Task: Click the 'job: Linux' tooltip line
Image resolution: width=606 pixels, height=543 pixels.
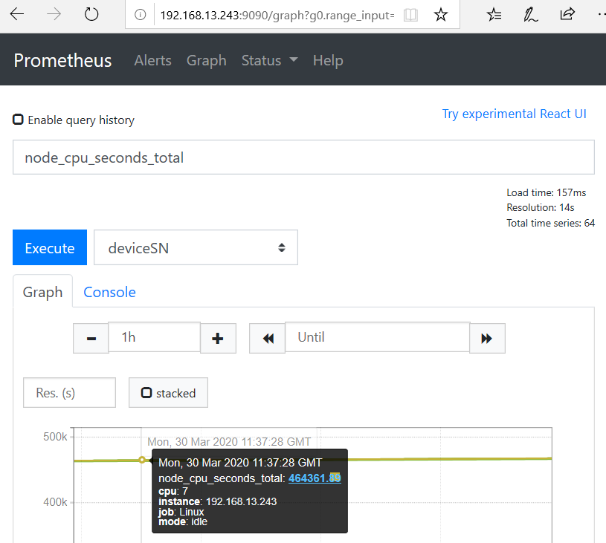Action: (181, 512)
